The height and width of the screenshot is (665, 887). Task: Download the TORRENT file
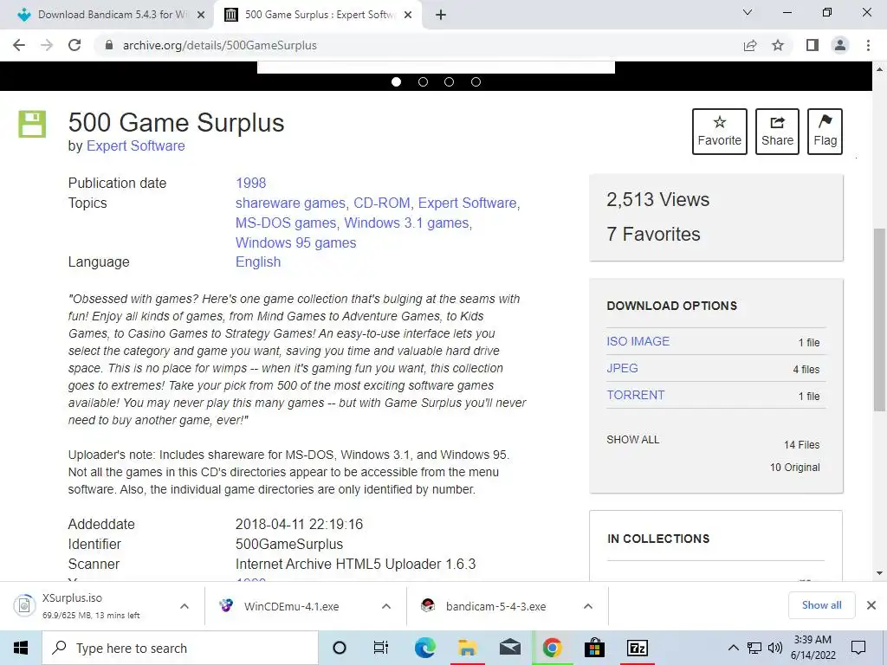point(635,395)
